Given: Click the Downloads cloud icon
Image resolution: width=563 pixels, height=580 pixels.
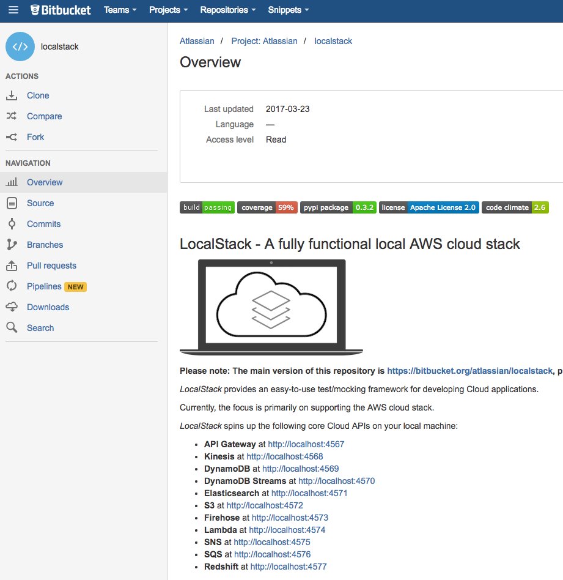Looking at the screenshot, I should coord(12,307).
